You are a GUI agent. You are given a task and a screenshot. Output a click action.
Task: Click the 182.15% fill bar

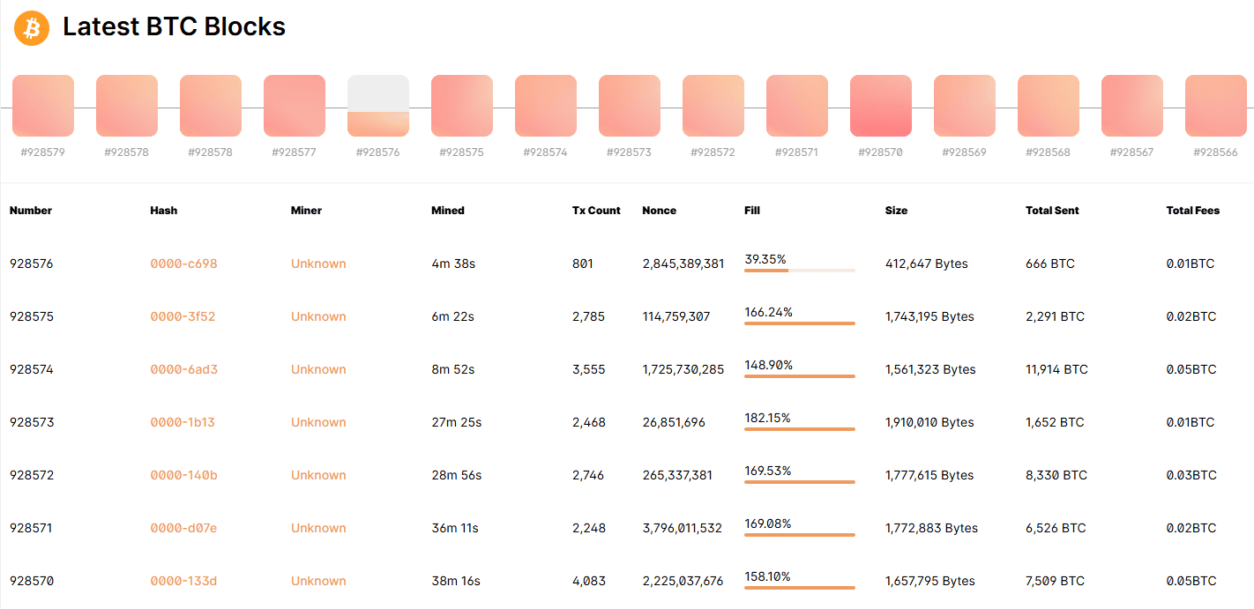[x=799, y=428]
